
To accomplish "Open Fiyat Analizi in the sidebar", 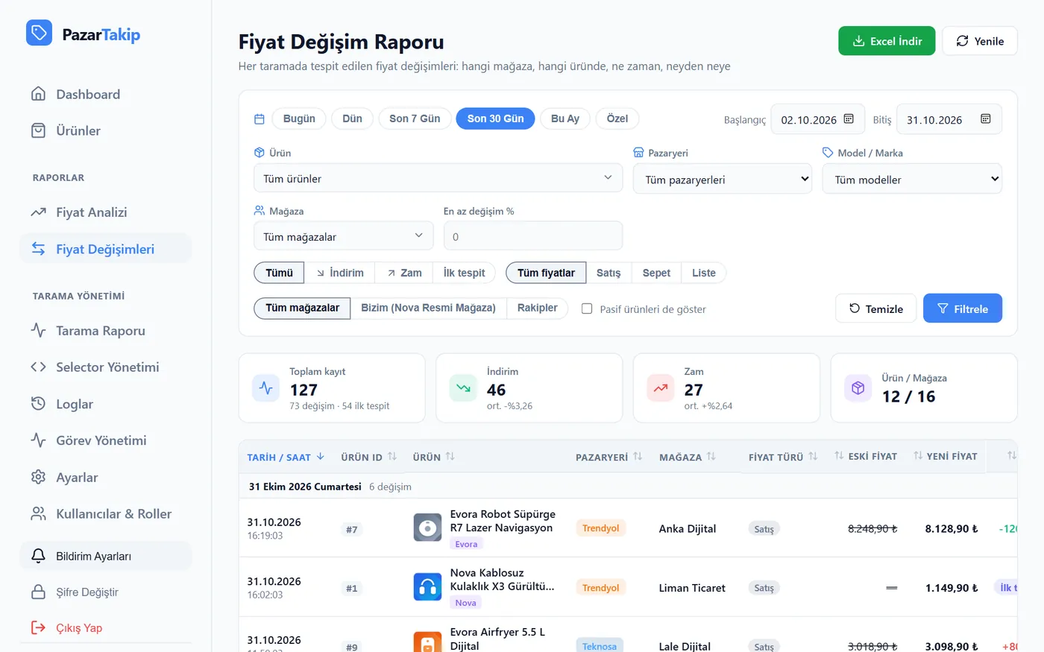I will [x=105, y=212].
